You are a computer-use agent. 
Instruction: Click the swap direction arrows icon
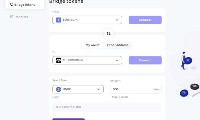tap(108, 33)
